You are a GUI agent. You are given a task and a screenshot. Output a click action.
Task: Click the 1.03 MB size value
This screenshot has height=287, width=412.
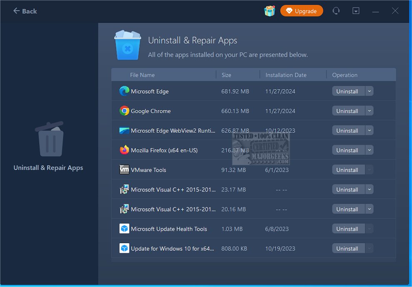[x=232, y=229]
